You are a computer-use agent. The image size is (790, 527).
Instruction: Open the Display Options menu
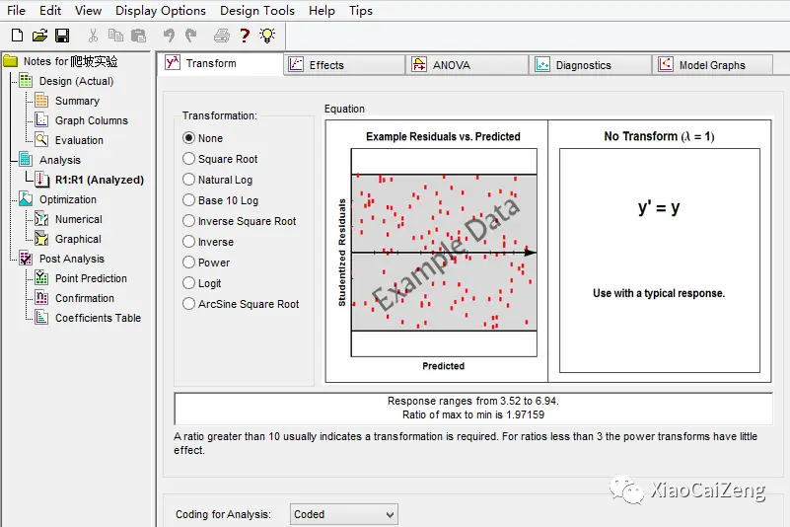(161, 10)
